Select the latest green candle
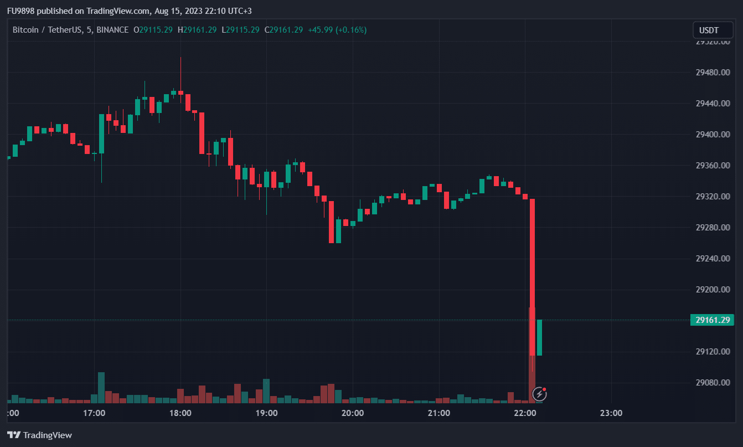This screenshot has height=447, width=743. tap(539, 337)
